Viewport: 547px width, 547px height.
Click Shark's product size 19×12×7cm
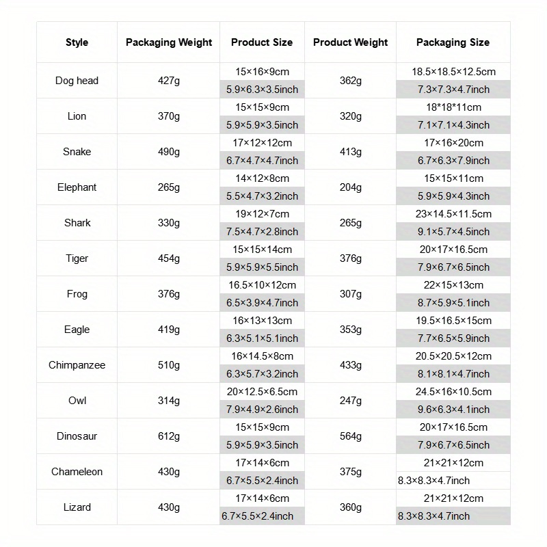click(x=263, y=214)
